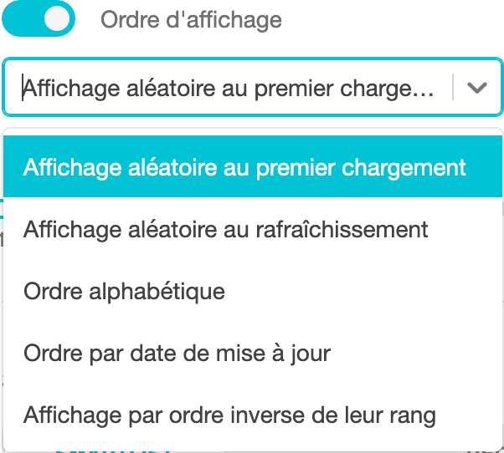The width and height of the screenshot is (504, 453).
Task: Click the text cursor area before 'Affichage'
Action: click(23, 87)
